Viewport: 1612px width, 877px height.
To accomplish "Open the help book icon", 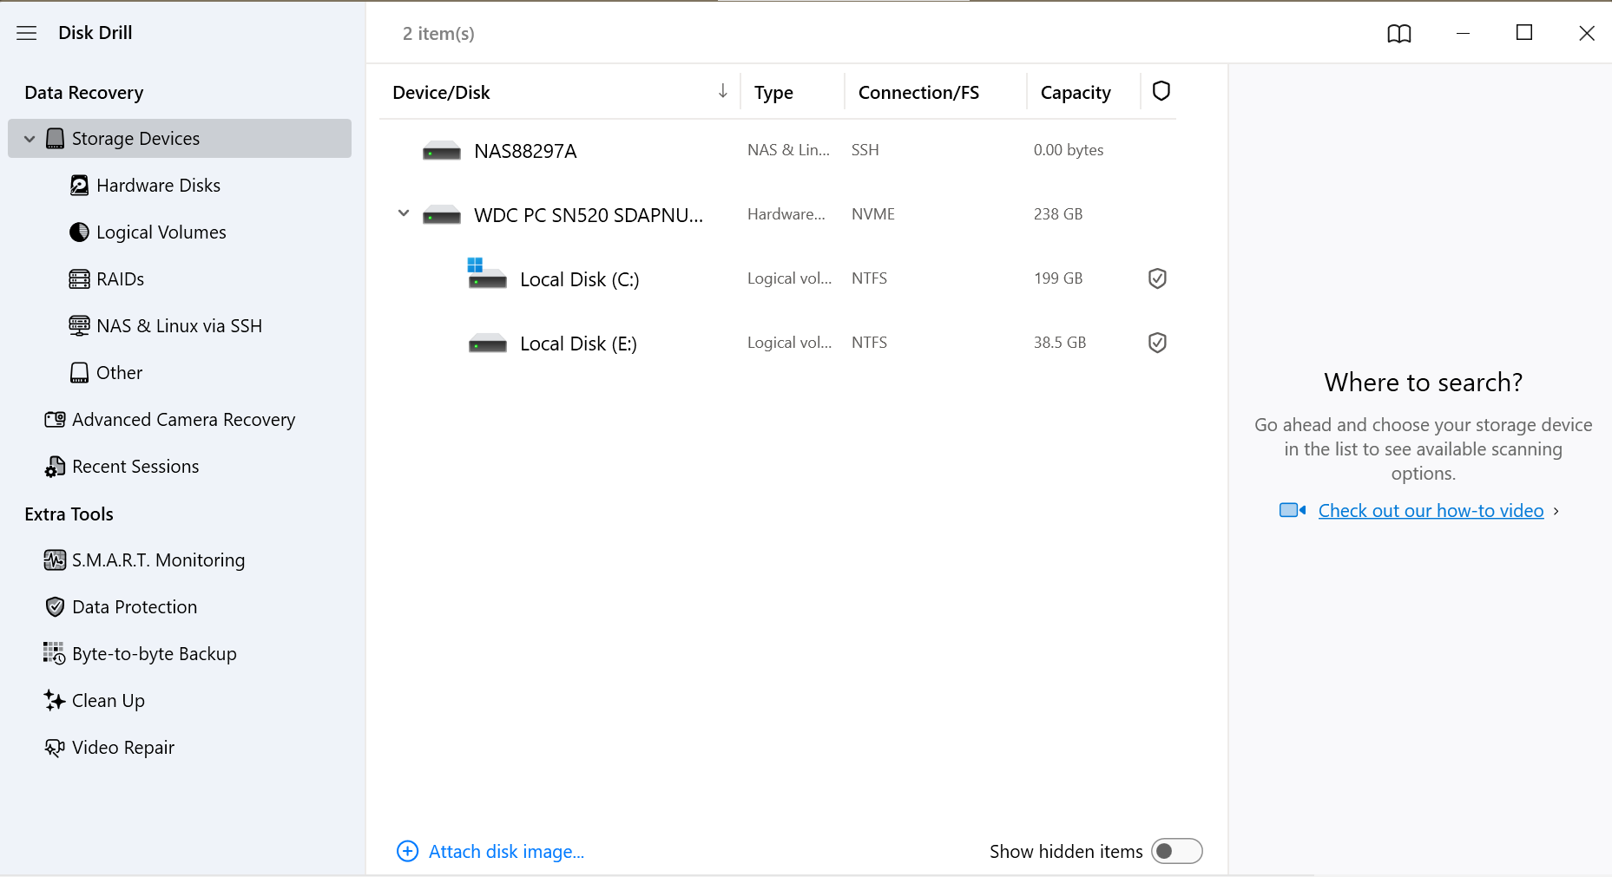I will (x=1398, y=34).
